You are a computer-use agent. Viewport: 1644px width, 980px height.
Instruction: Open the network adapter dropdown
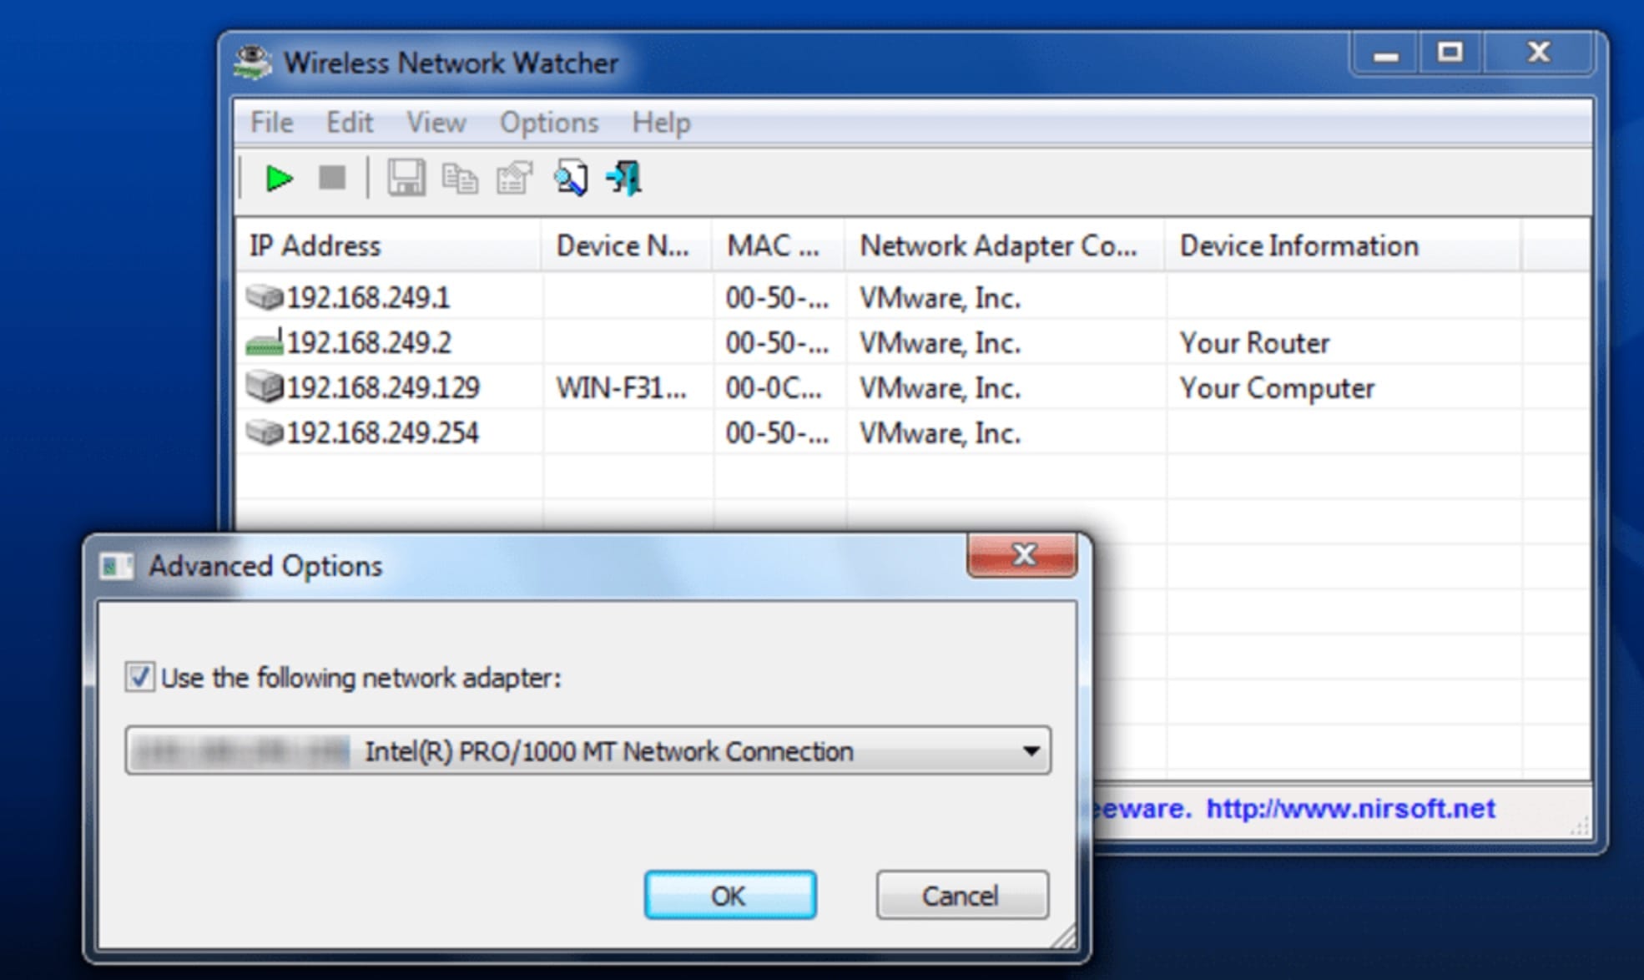click(x=584, y=750)
